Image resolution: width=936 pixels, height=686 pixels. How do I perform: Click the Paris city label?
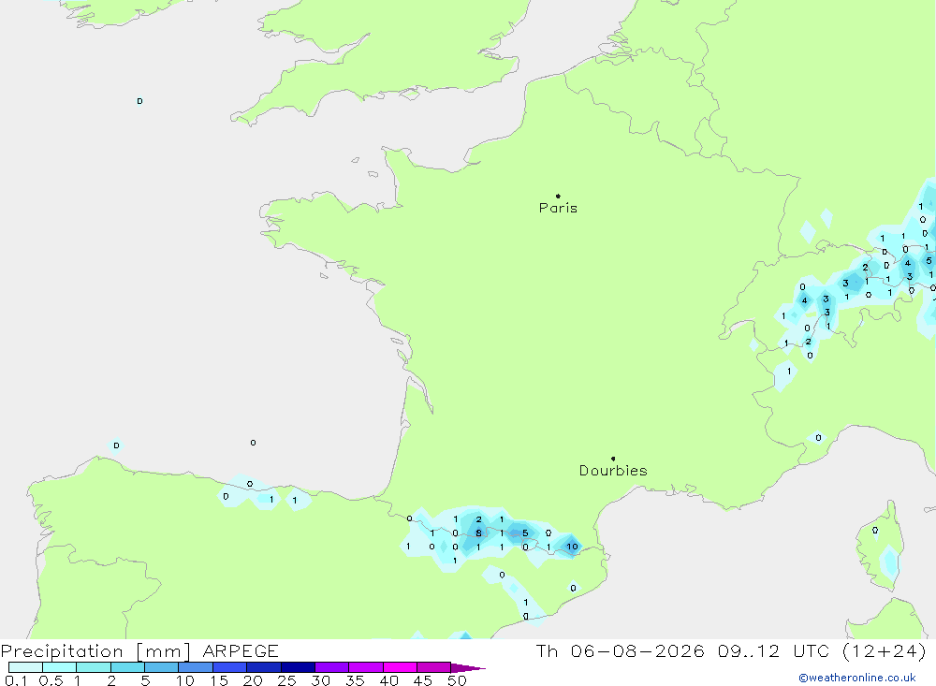(558, 208)
